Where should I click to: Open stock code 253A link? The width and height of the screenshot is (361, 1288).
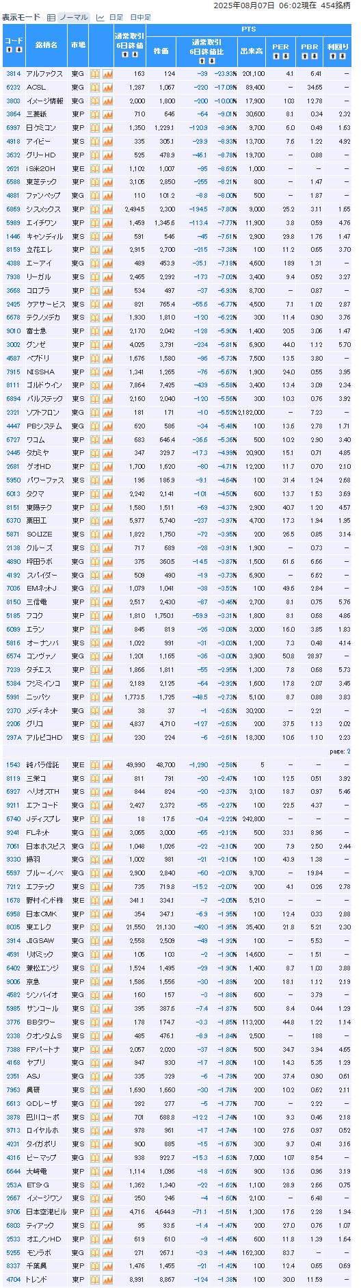click(14, 1185)
